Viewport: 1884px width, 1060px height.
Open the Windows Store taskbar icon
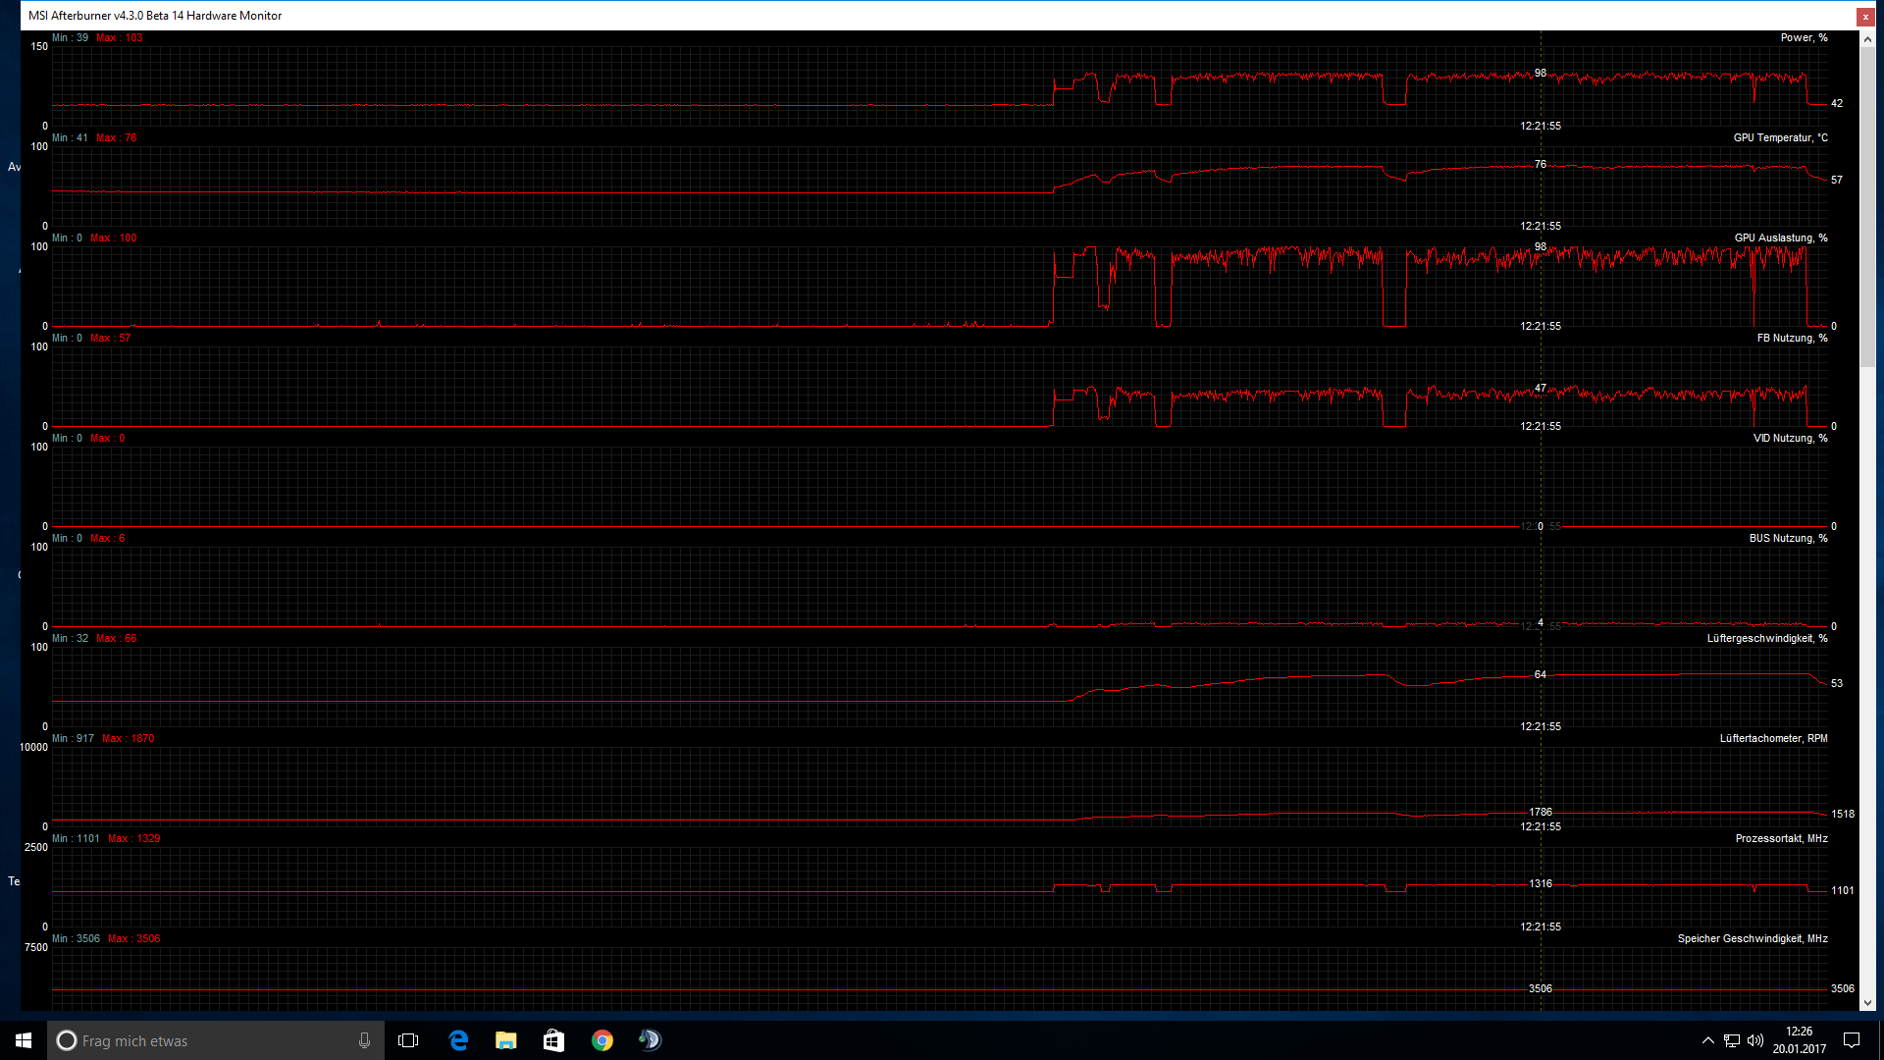pyautogui.click(x=553, y=1040)
